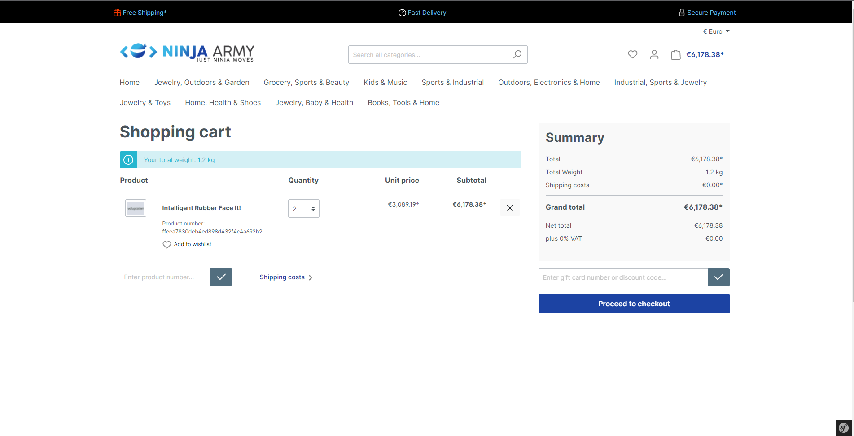This screenshot has width=854, height=436.
Task: Expand the Shipping costs chevron link
Action: (x=286, y=277)
